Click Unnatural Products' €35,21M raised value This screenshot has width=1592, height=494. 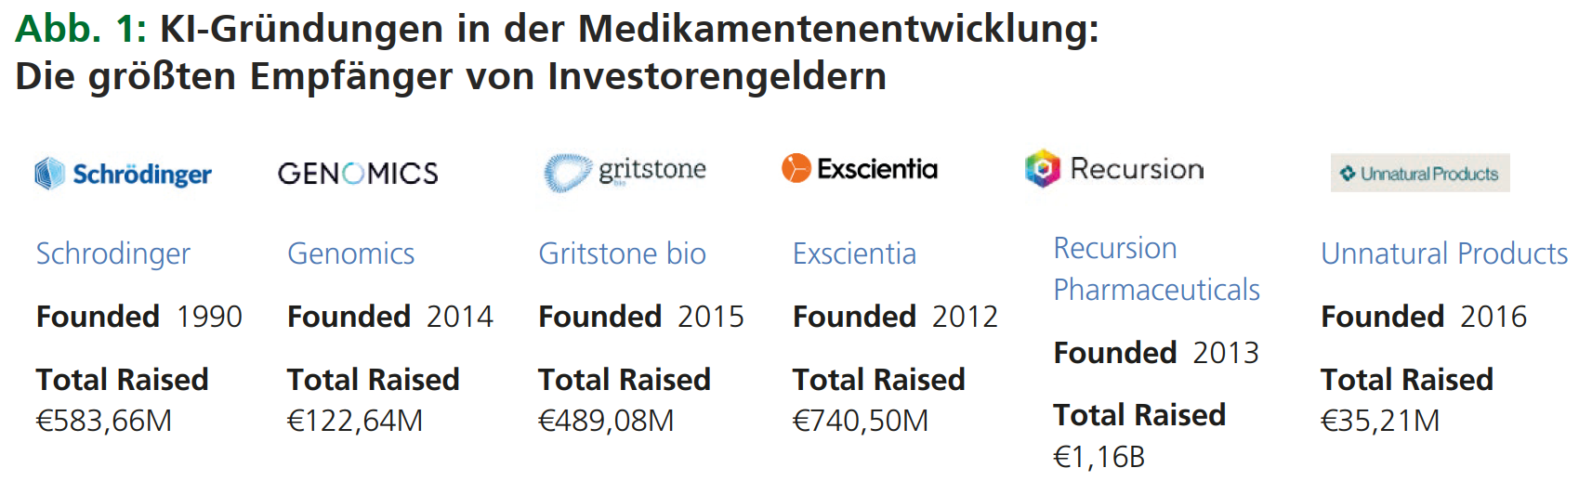(x=1380, y=421)
